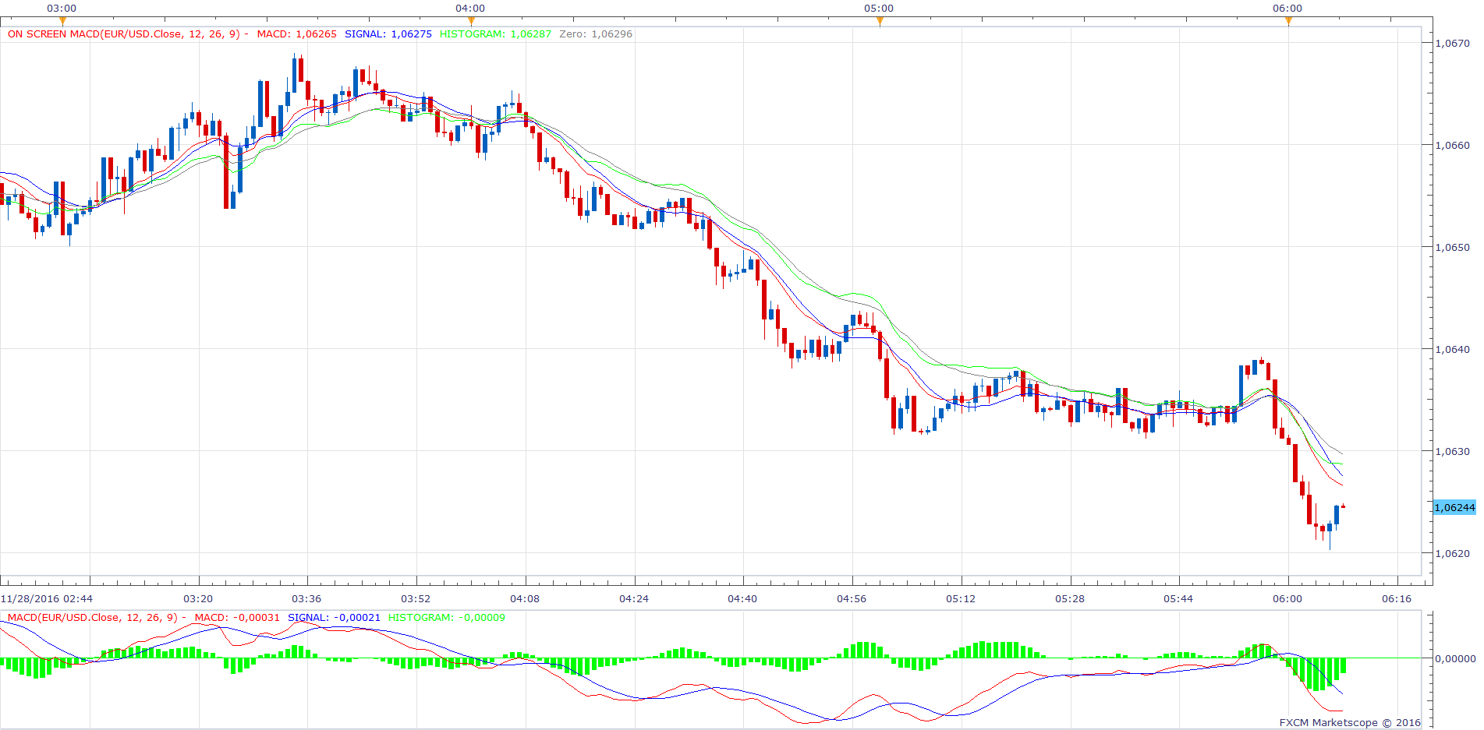
Task: Click the lower MACD: -0,00031 value
Action: point(237,618)
